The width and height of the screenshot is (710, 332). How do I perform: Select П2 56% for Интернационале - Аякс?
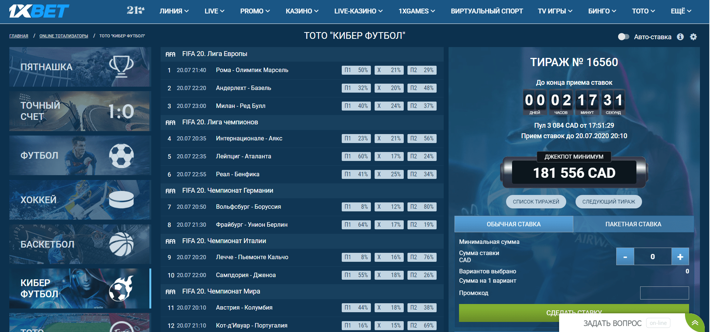[422, 139]
